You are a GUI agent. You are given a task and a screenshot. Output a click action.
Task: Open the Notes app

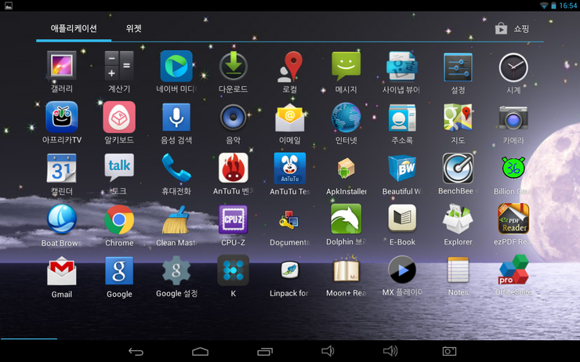coord(458,270)
